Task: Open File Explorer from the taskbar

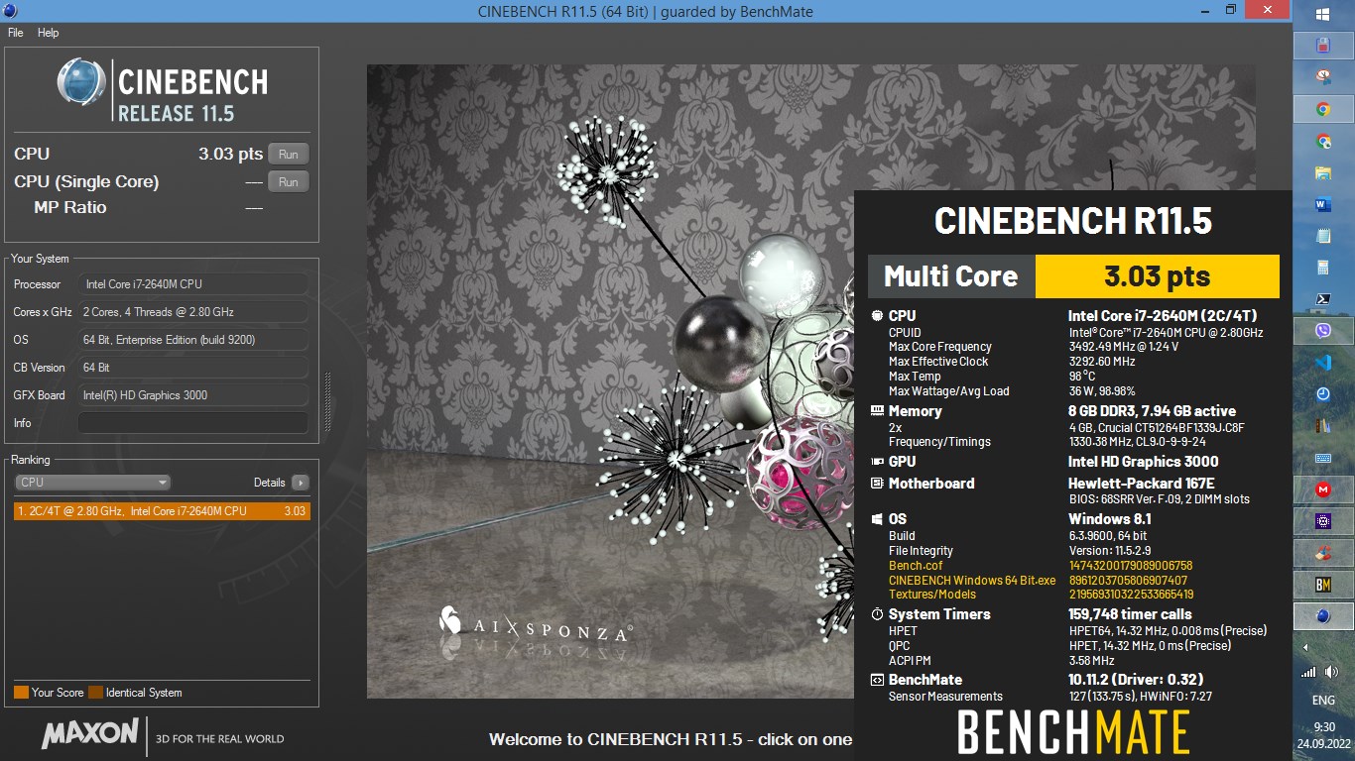Action: click(x=1322, y=173)
